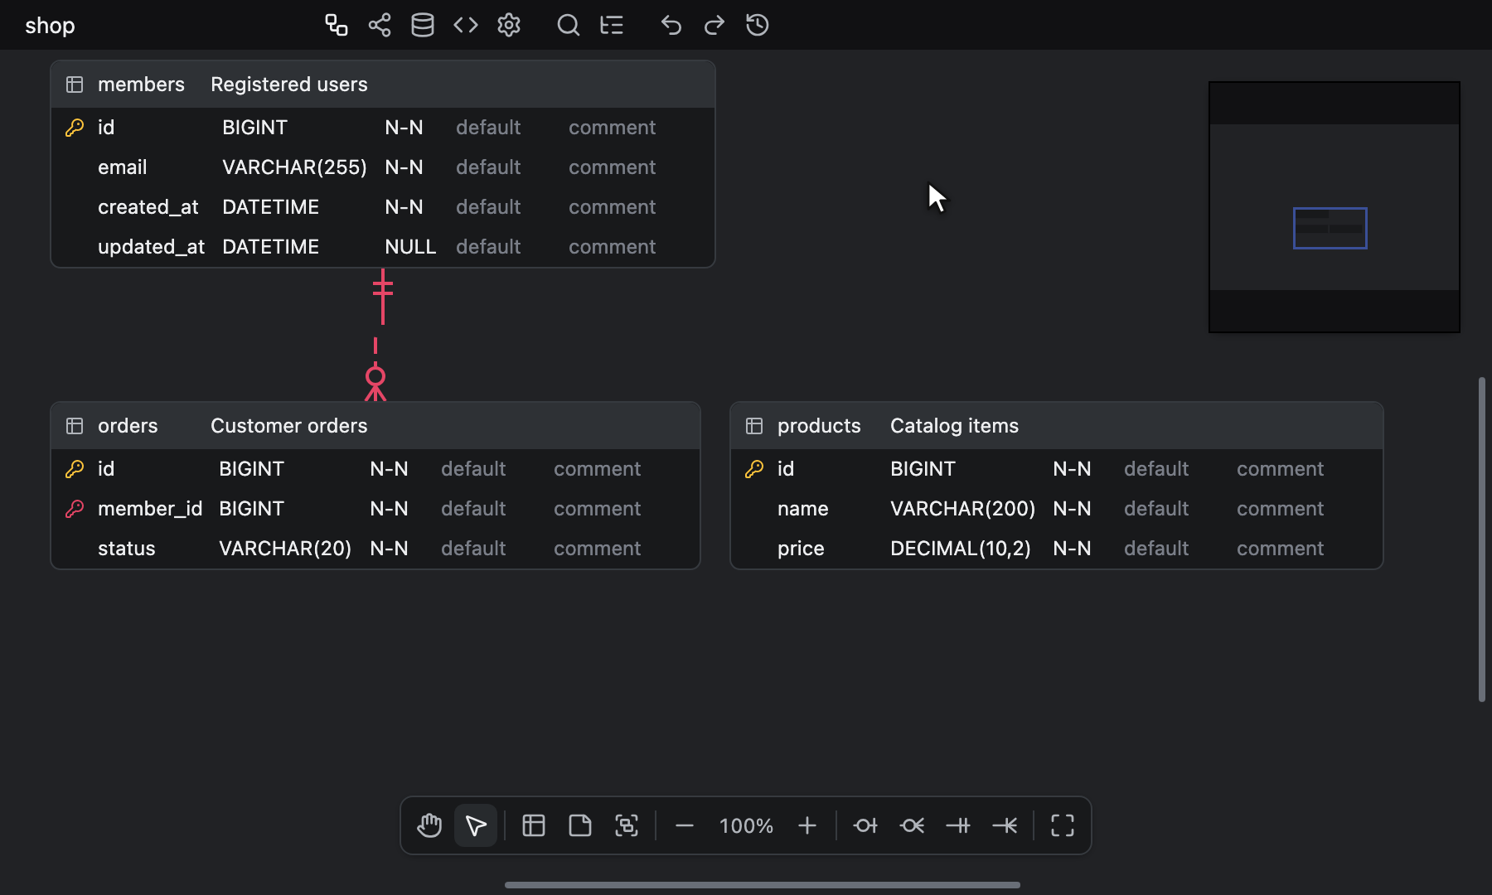Enter fullscreen with the corner brackets icon
This screenshot has height=895, width=1492.
click(x=1063, y=825)
